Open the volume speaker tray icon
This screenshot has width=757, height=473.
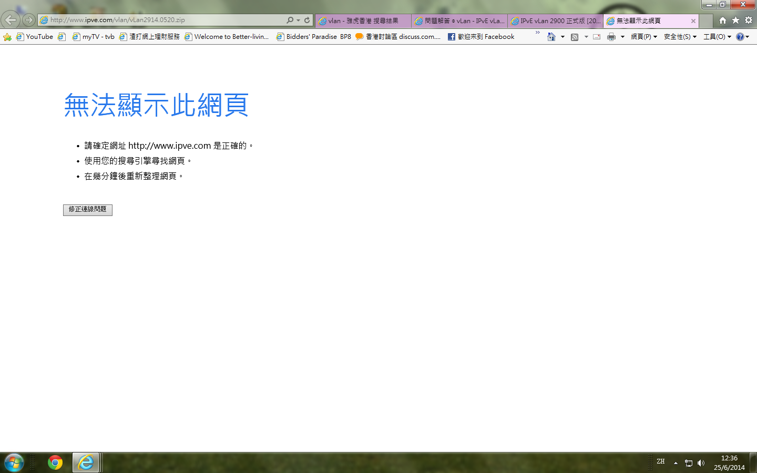point(701,463)
